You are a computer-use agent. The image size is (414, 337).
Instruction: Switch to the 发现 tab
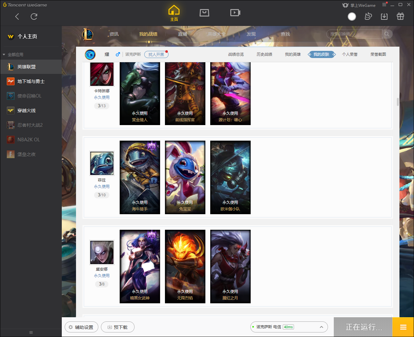pyautogui.click(x=251, y=34)
